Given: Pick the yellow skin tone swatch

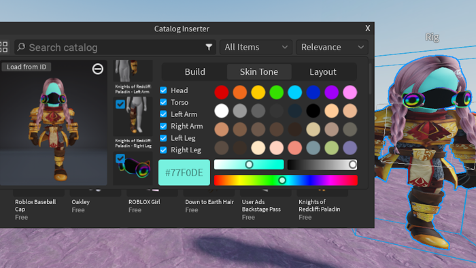Looking at the screenshot, I should click(x=258, y=93).
